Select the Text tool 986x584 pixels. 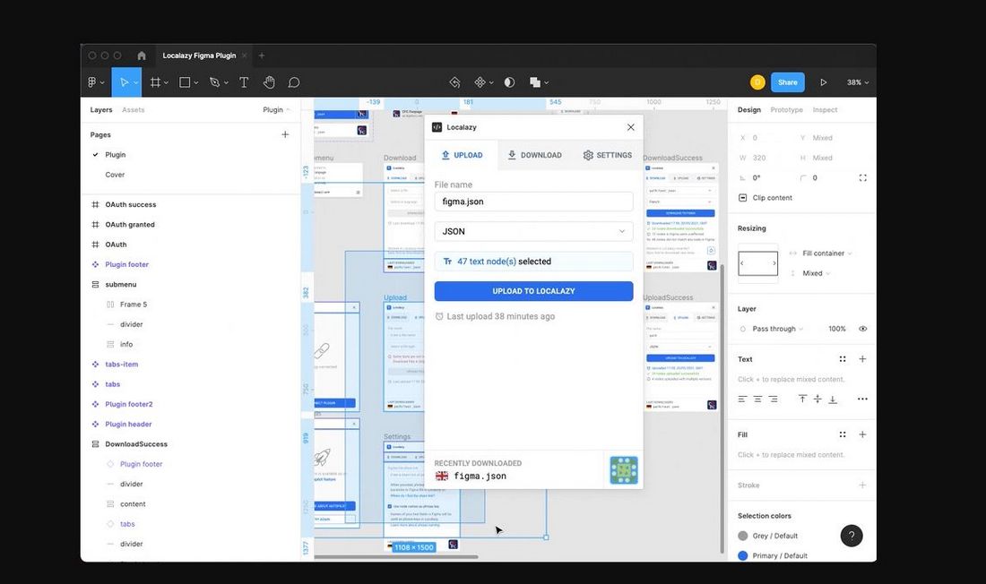(244, 82)
